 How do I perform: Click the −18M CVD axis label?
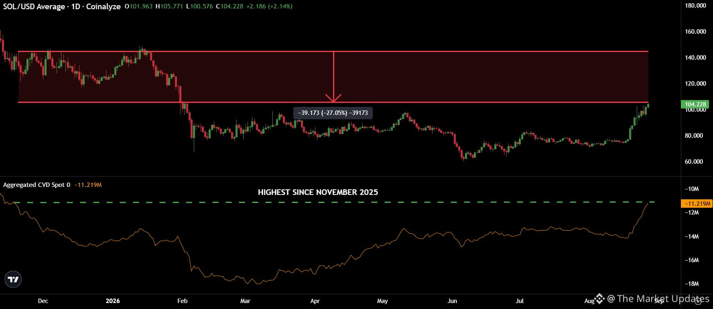pos(692,284)
